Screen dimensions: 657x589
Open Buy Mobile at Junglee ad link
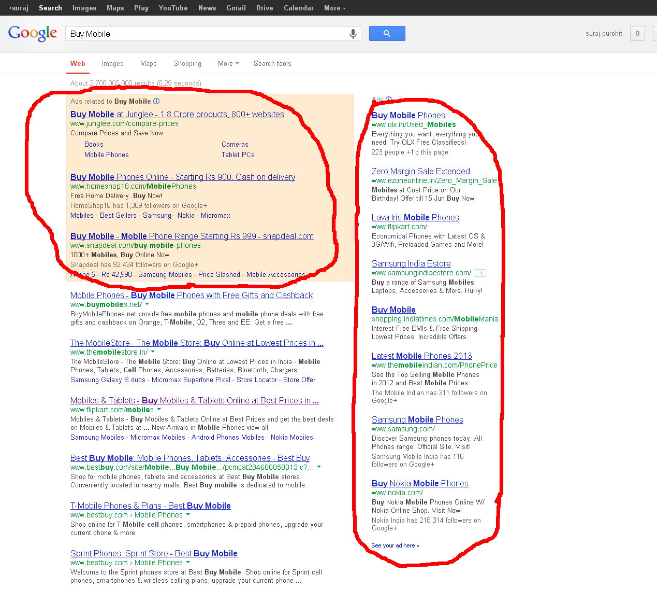coord(177,114)
